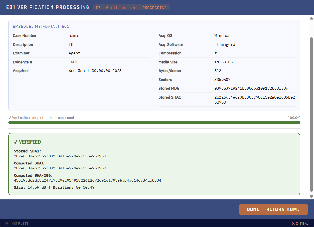Click the Bytes/Sector value "512"
This screenshot has height=227, width=314.
[218, 71]
